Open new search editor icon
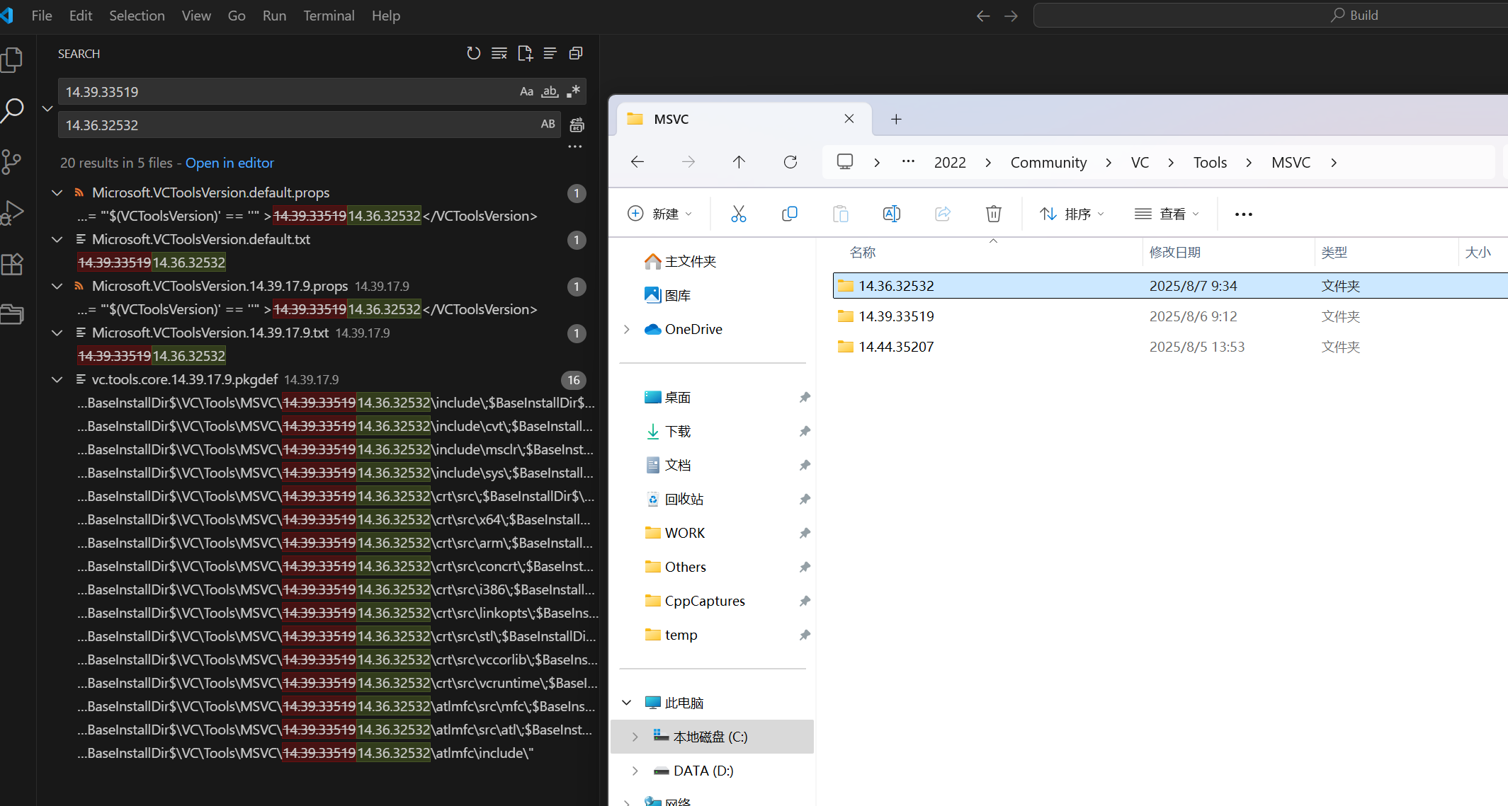Viewport: 1508px width, 806px height. pyautogui.click(x=525, y=53)
